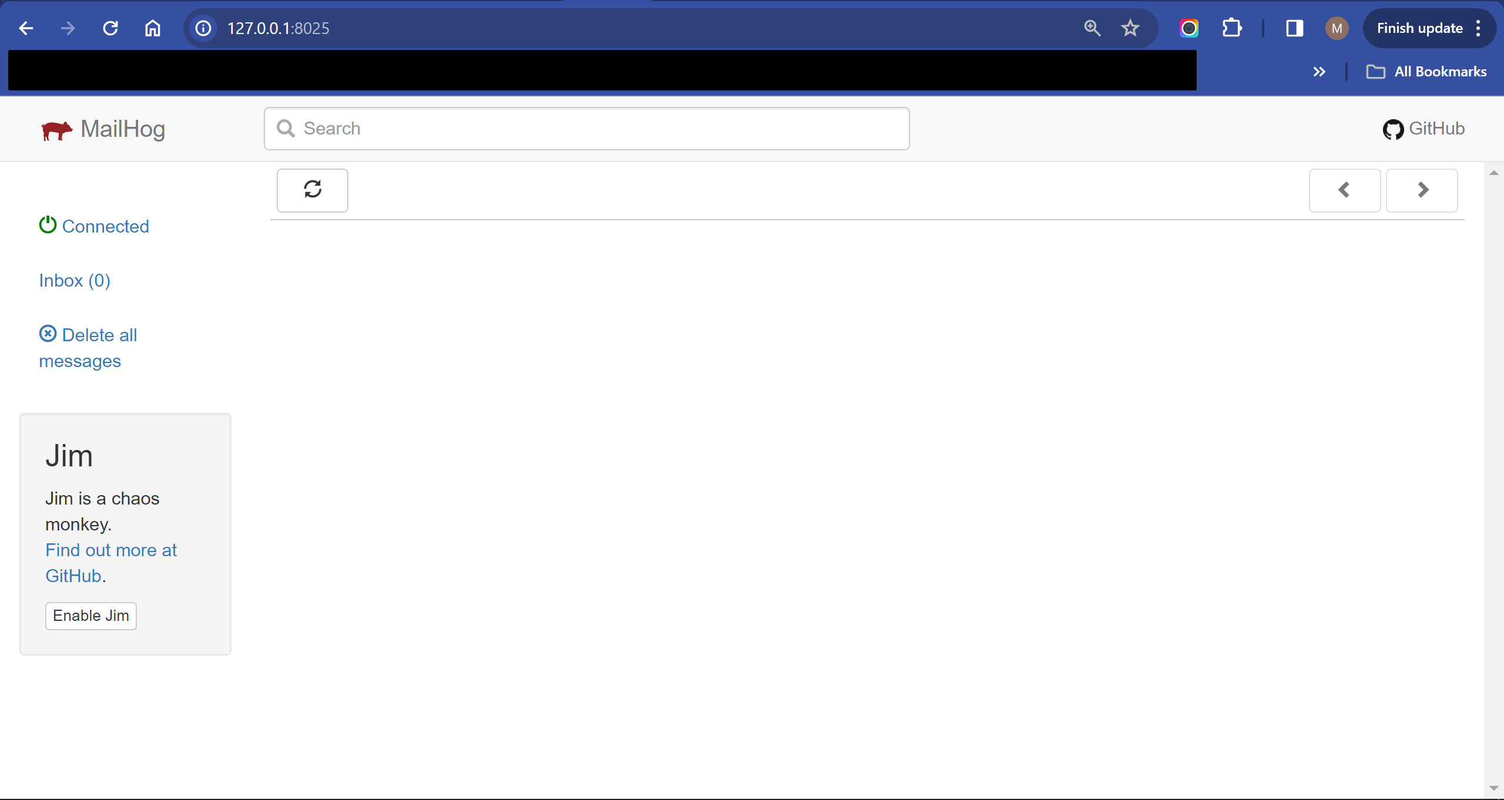Click the MailHog pig logo
The image size is (1504, 800).
tap(57, 130)
